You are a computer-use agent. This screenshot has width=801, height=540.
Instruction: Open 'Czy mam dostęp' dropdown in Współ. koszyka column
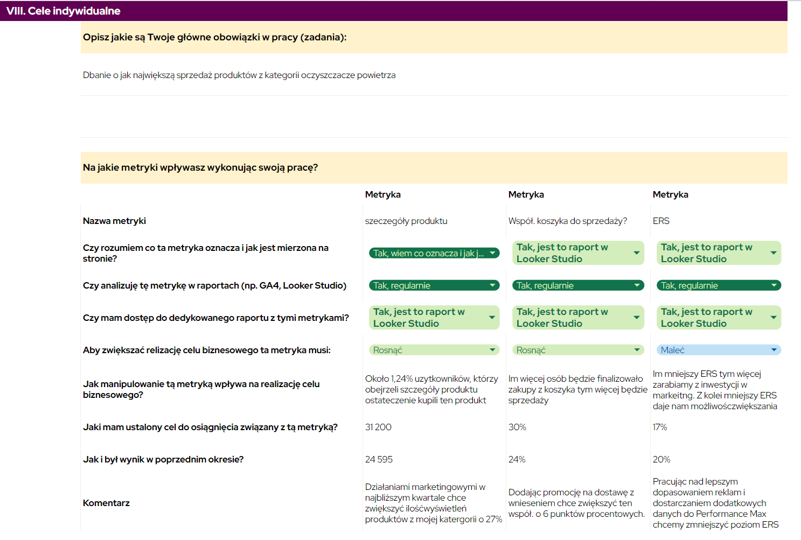tap(578, 318)
